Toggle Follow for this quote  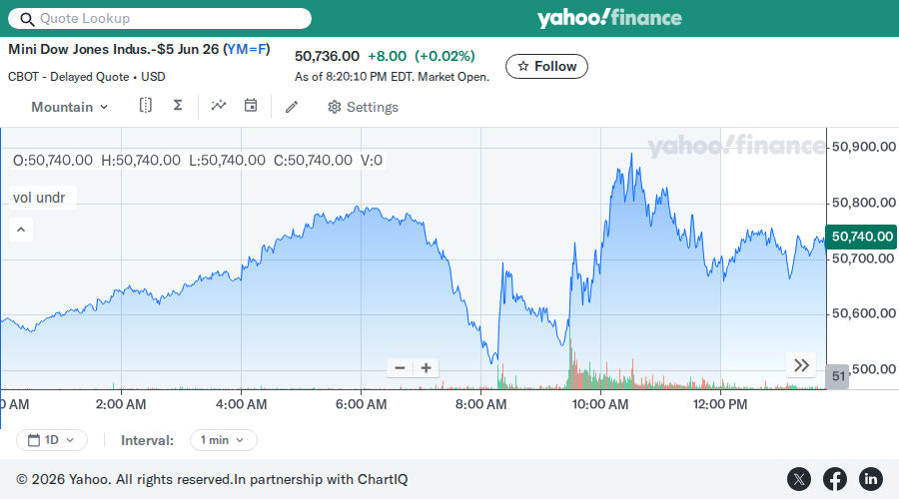point(546,67)
